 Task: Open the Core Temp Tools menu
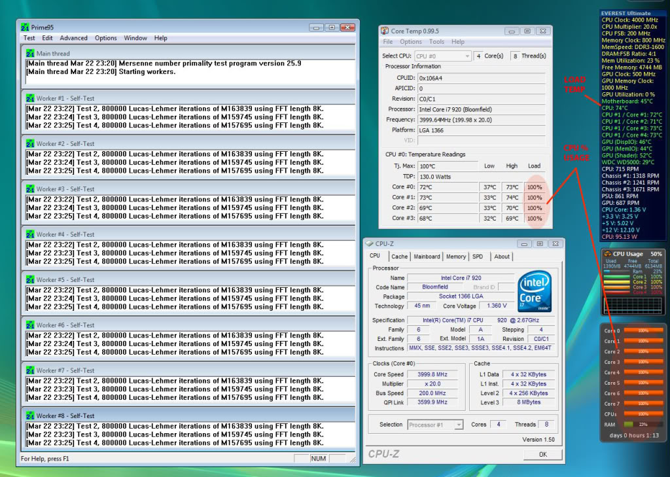coord(436,41)
